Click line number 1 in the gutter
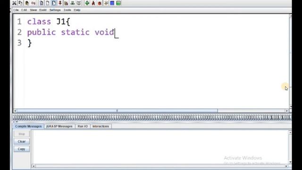Image resolution: width=302 pixels, height=170 pixels. click(19, 22)
